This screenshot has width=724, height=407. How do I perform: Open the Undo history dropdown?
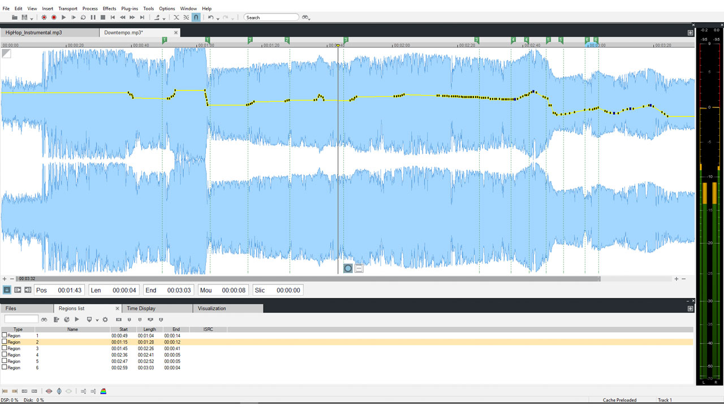pyautogui.click(x=217, y=18)
